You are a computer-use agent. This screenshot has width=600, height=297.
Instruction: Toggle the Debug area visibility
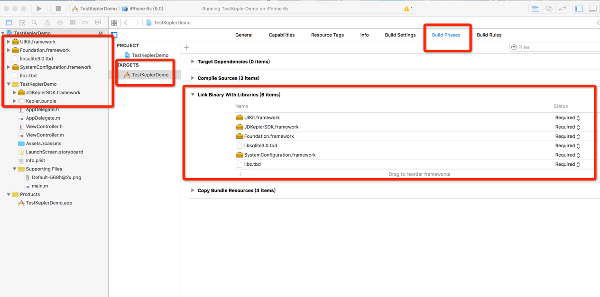[x=593, y=9]
